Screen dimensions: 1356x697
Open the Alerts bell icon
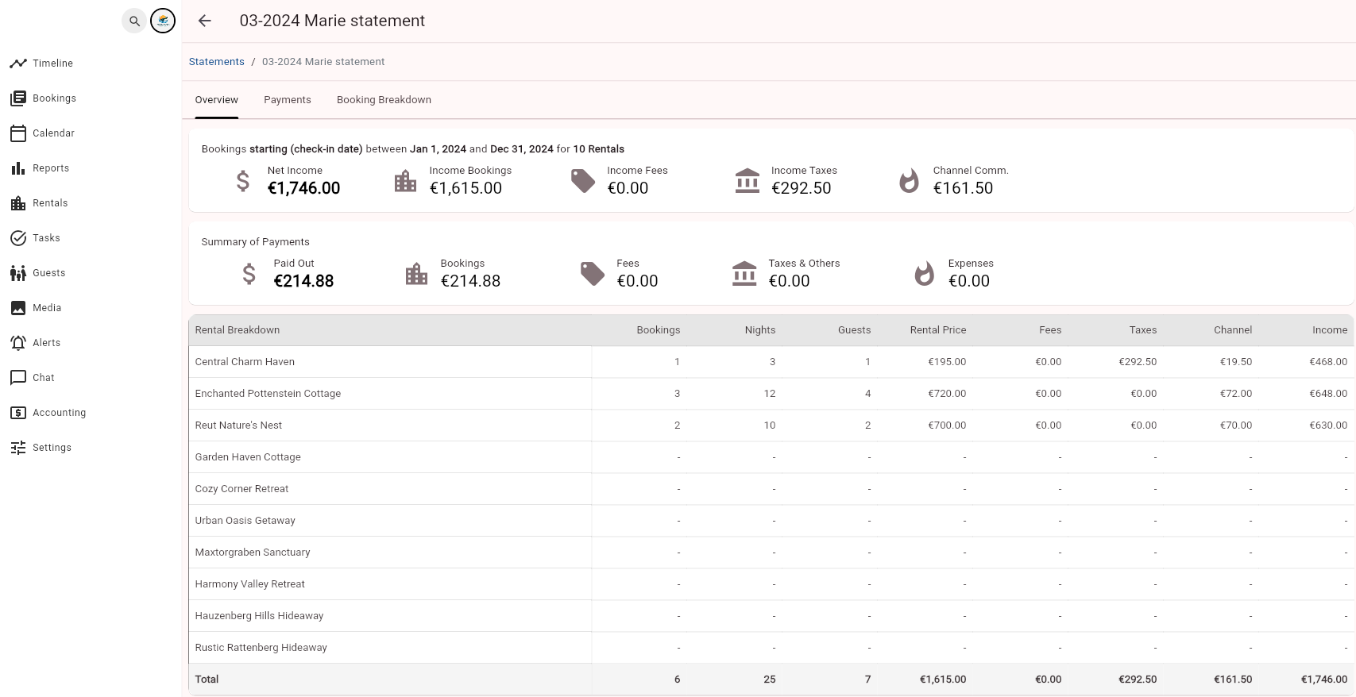[x=18, y=343]
